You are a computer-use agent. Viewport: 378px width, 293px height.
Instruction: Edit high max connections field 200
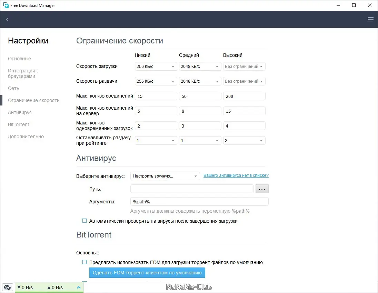point(244,96)
